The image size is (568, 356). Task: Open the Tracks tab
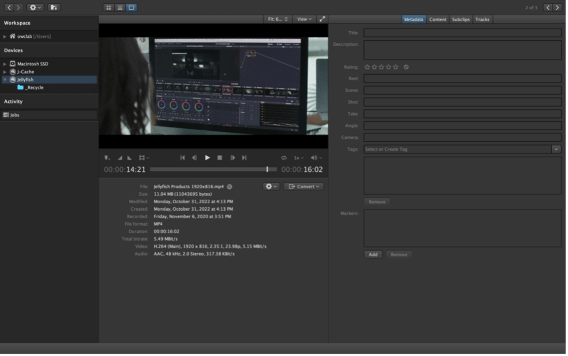[482, 19]
